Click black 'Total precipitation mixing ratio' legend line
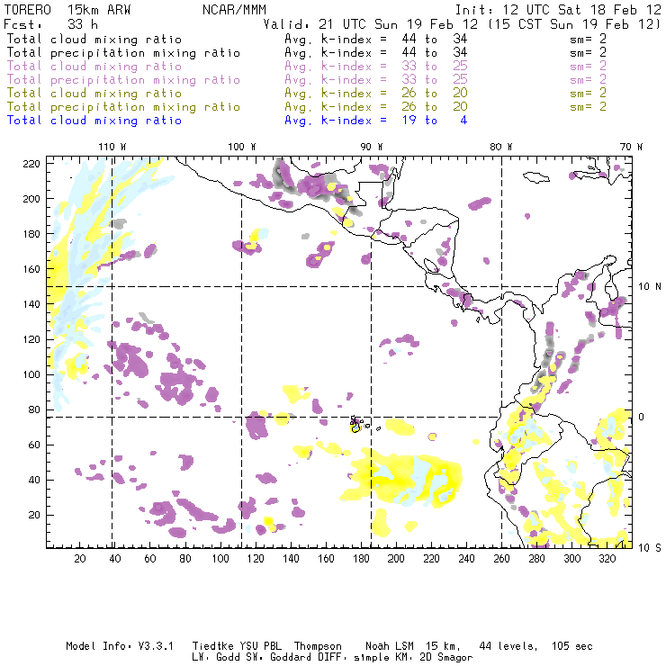The image size is (666, 666). [123, 53]
